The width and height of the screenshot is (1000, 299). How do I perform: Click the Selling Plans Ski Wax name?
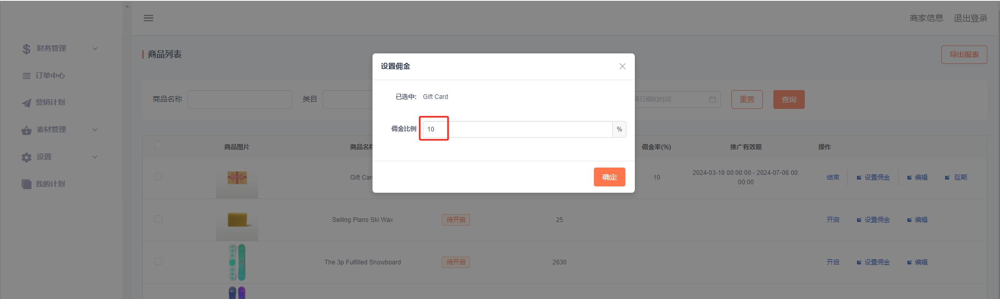point(363,220)
